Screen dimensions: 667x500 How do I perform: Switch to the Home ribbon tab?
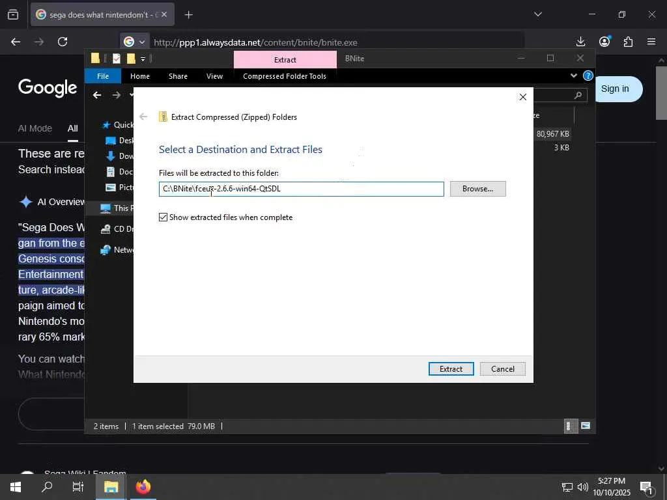[140, 76]
